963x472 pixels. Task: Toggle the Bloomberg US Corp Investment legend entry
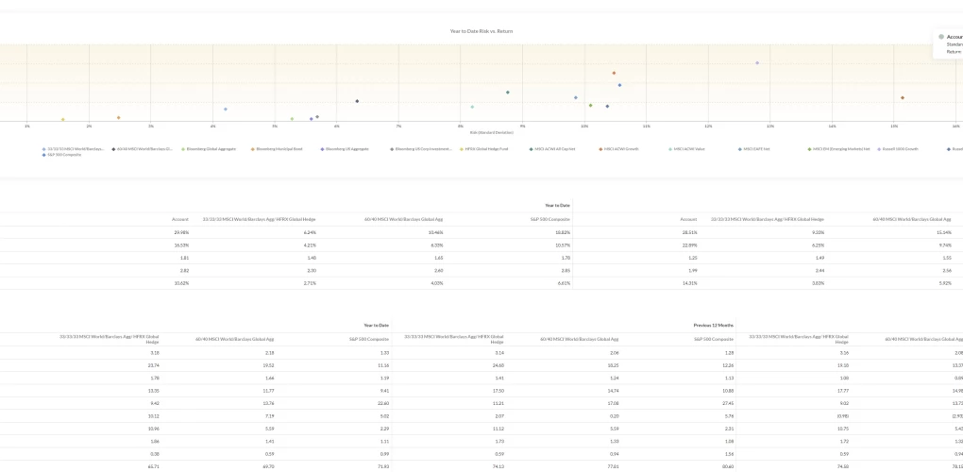421,149
